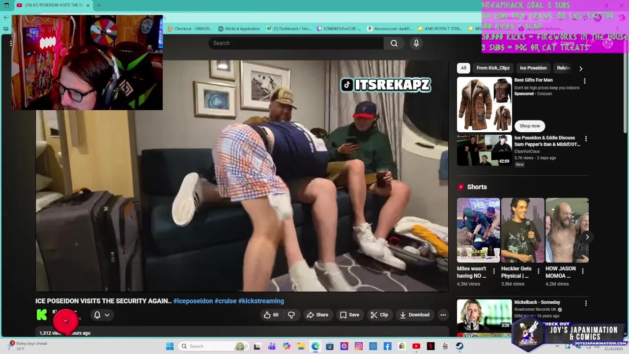Open the 'Miles wasn't having NO' short
This screenshot has width=629, height=354.
(x=478, y=230)
